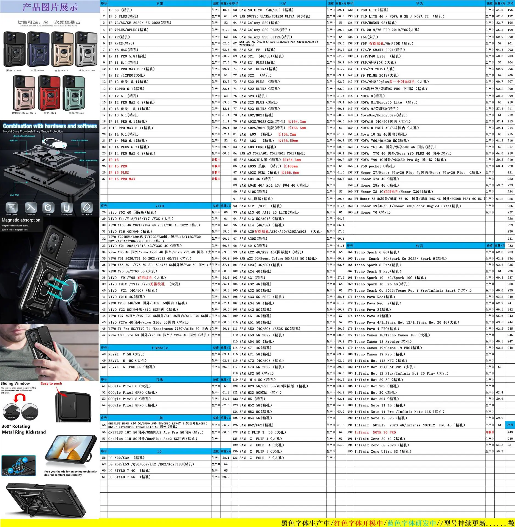Click the Kickstand feature icon
Screen dimensions: 515x527
coord(31,208)
